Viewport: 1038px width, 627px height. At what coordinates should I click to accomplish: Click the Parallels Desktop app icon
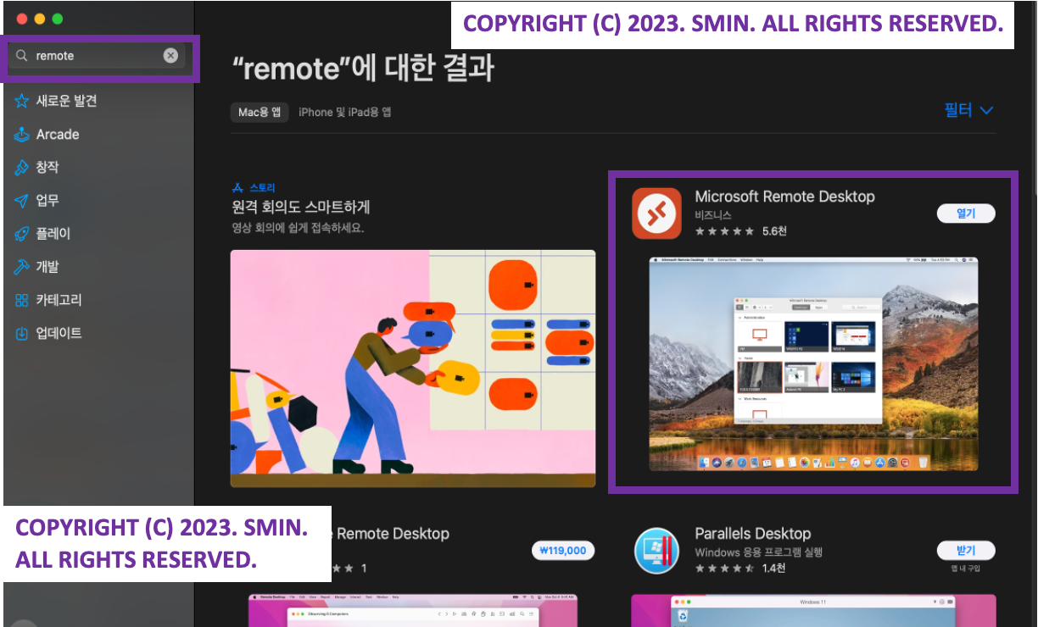[x=656, y=550]
